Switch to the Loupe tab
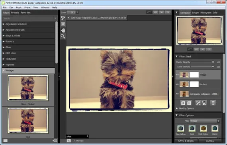The height and width of the screenshot is (145, 227). pyautogui.click(x=195, y=13)
